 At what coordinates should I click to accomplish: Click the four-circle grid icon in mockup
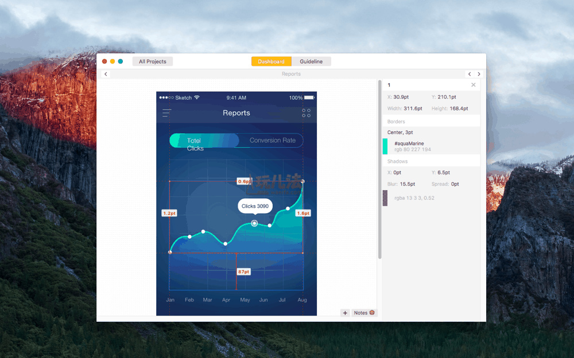tap(306, 113)
